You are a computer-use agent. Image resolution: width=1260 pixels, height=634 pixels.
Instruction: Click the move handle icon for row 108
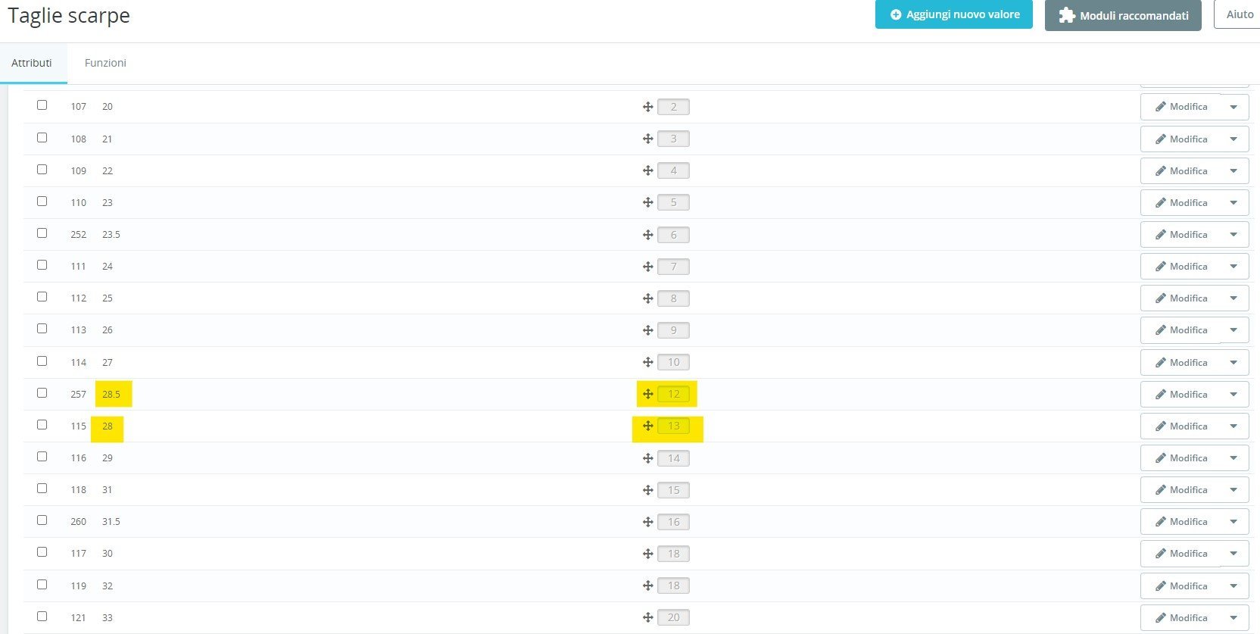point(647,139)
